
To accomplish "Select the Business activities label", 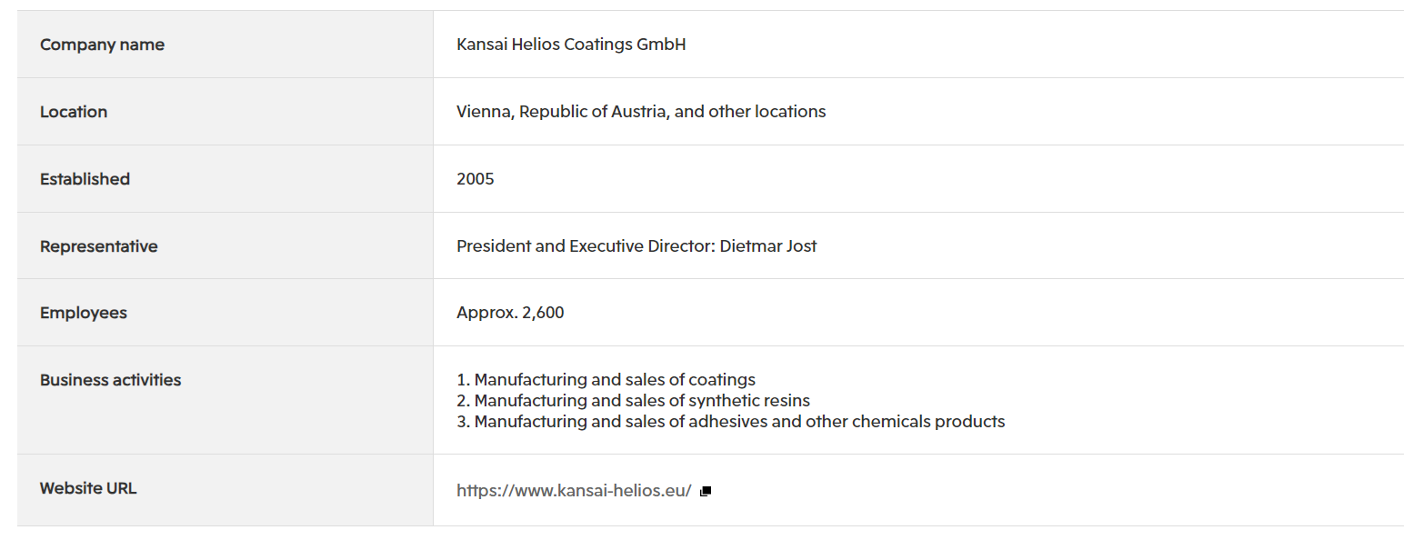I will point(110,380).
